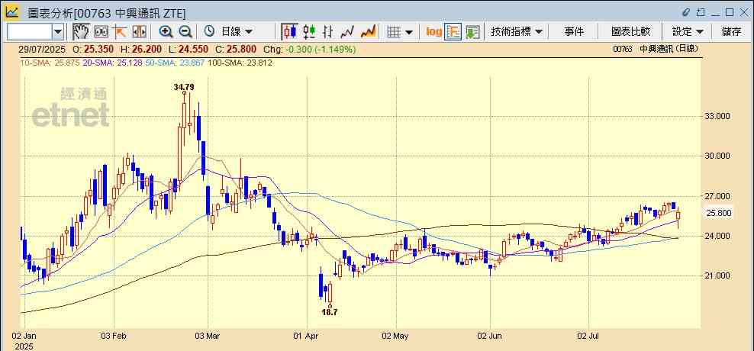Viewport: 754px width, 351px height.
Task: Open the grid options dropdown arrow
Action: pos(409,32)
